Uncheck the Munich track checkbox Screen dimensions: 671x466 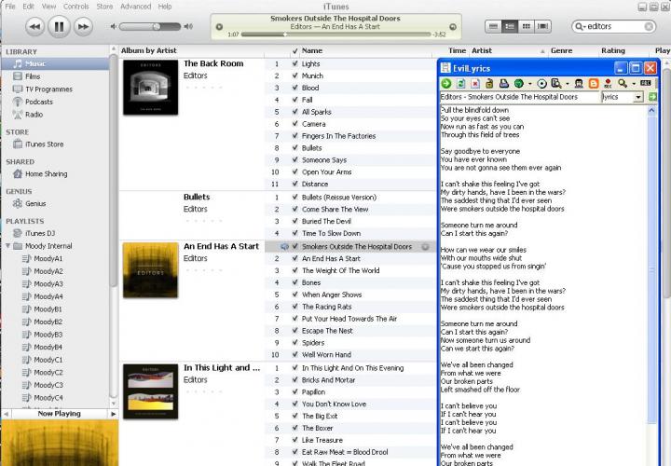click(294, 75)
